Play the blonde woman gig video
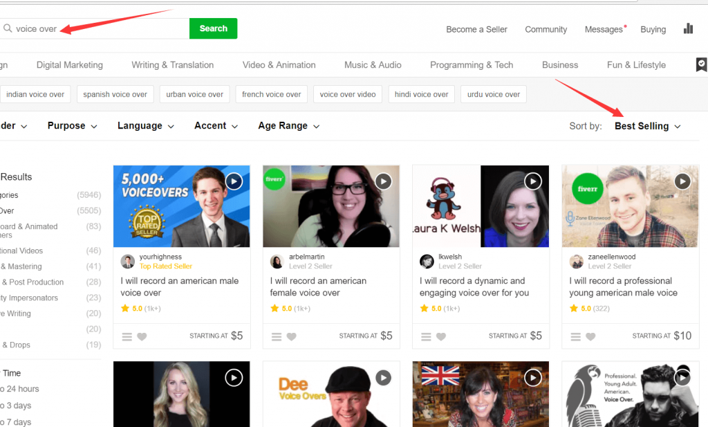 (x=234, y=378)
